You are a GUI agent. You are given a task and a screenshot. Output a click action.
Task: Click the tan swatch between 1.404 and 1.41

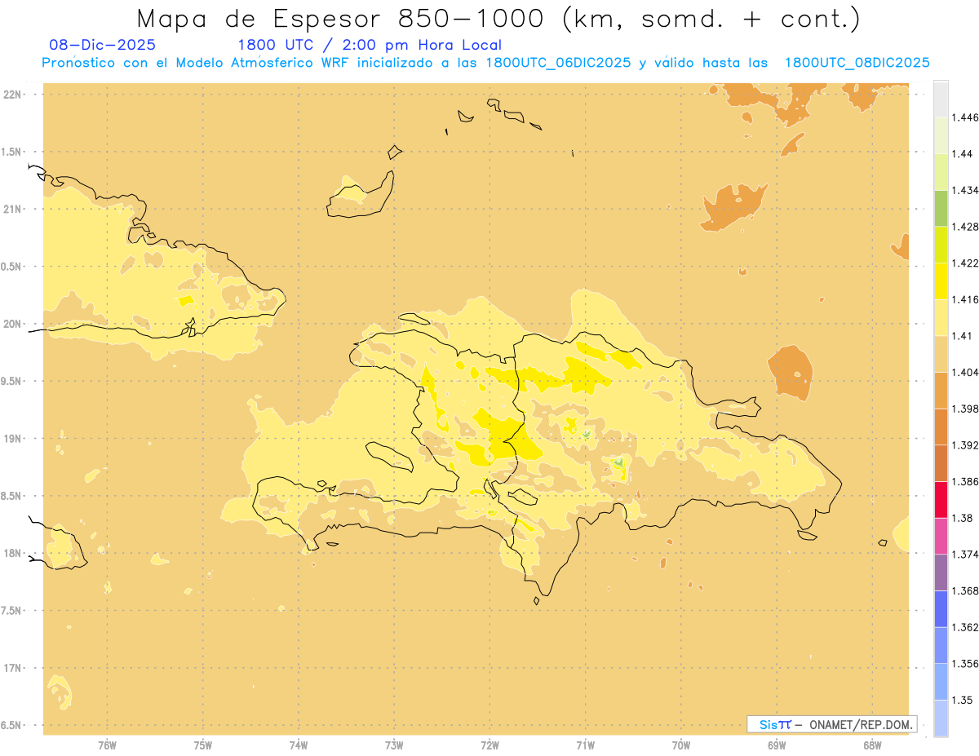click(941, 354)
